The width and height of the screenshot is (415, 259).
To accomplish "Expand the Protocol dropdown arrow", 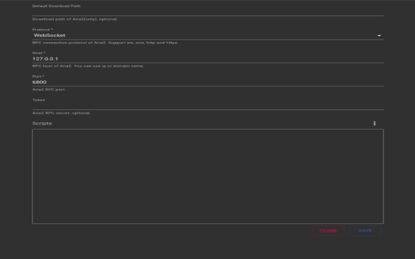I will [379, 36].
